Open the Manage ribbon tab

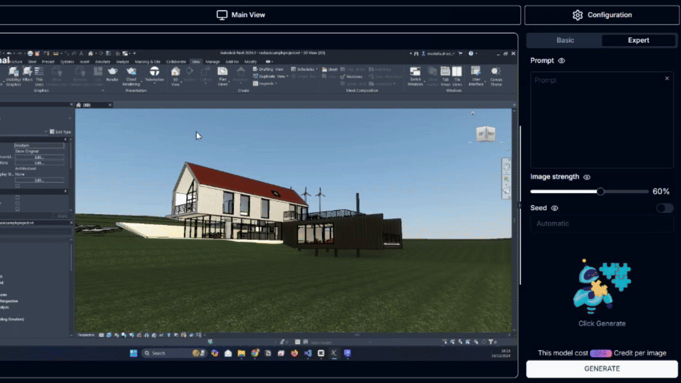(212, 62)
